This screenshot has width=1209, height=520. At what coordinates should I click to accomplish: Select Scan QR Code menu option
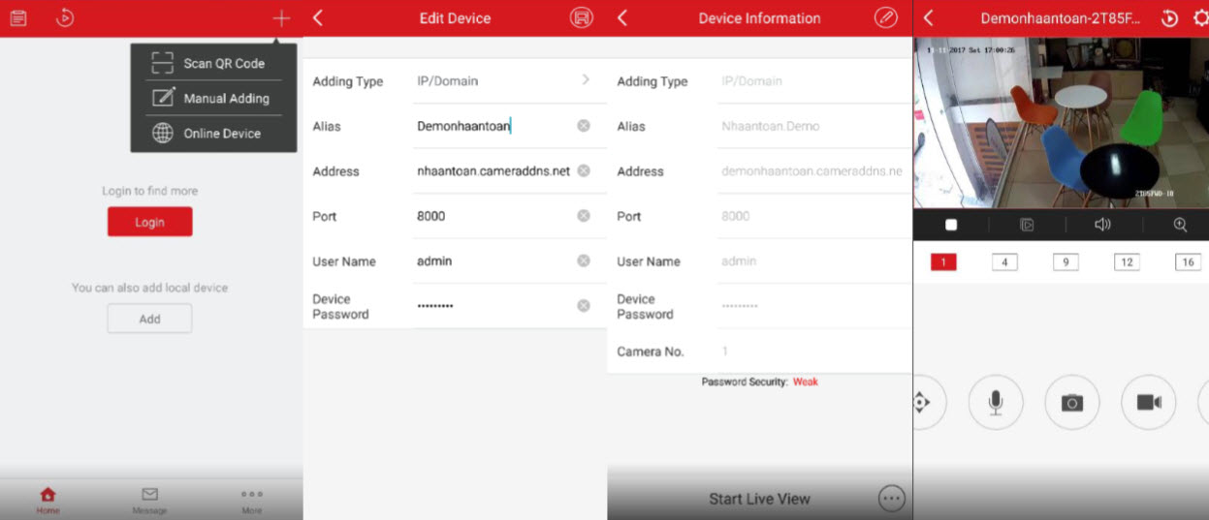[x=213, y=64]
